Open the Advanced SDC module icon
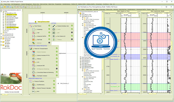This screenshot has height=102, width=174. pyautogui.click(x=33, y=65)
